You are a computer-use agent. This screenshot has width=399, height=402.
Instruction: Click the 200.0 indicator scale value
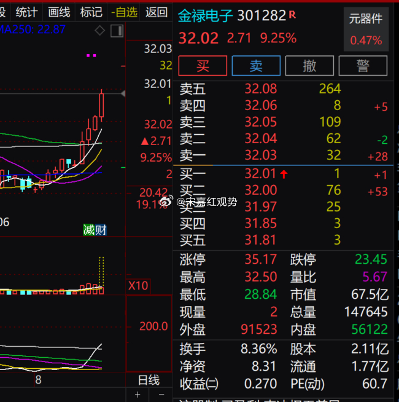pyautogui.click(x=153, y=326)
